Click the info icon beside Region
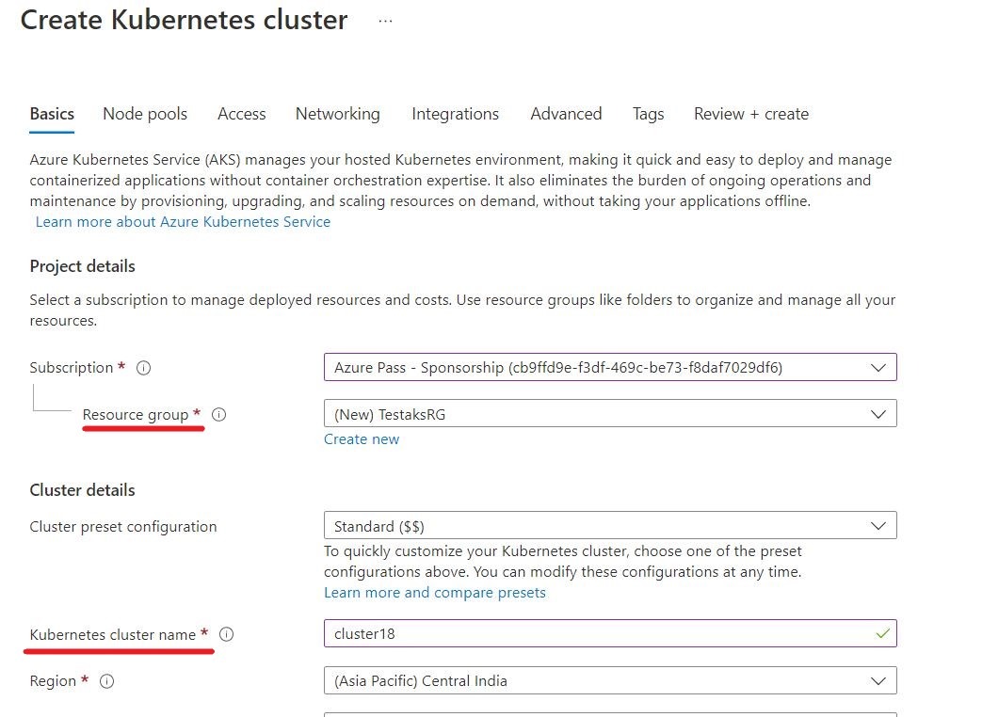982x717 pixels. 106,680
